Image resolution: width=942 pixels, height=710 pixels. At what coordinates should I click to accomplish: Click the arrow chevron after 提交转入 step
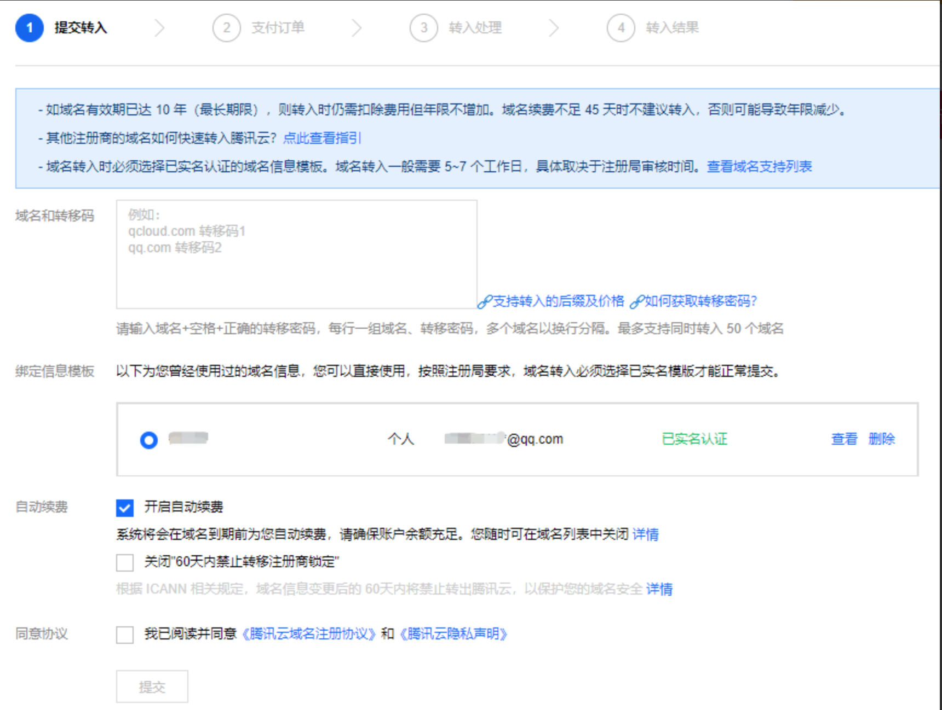159,28
